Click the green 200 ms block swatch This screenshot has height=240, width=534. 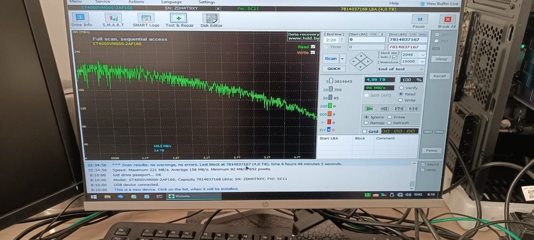point(329,106)
